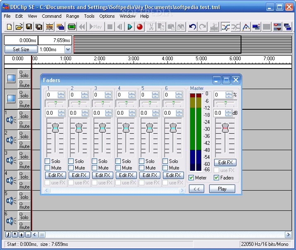Click the track add/remove toolbar icon

click(256, 27)
